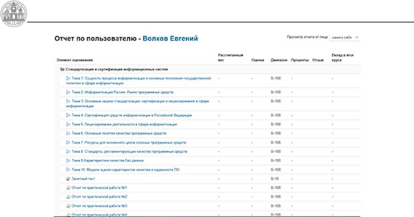The height and width of the screenshot is (217, 414).
Task: Click the Диапазон column header
Action: 279,60
